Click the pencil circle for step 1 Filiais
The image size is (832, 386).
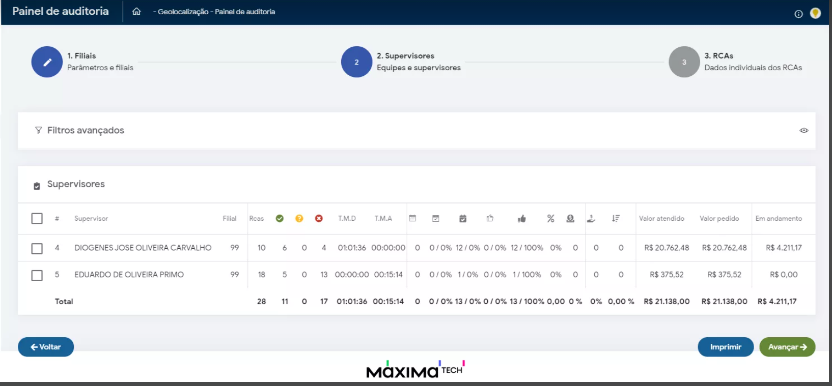coord(47,62)
